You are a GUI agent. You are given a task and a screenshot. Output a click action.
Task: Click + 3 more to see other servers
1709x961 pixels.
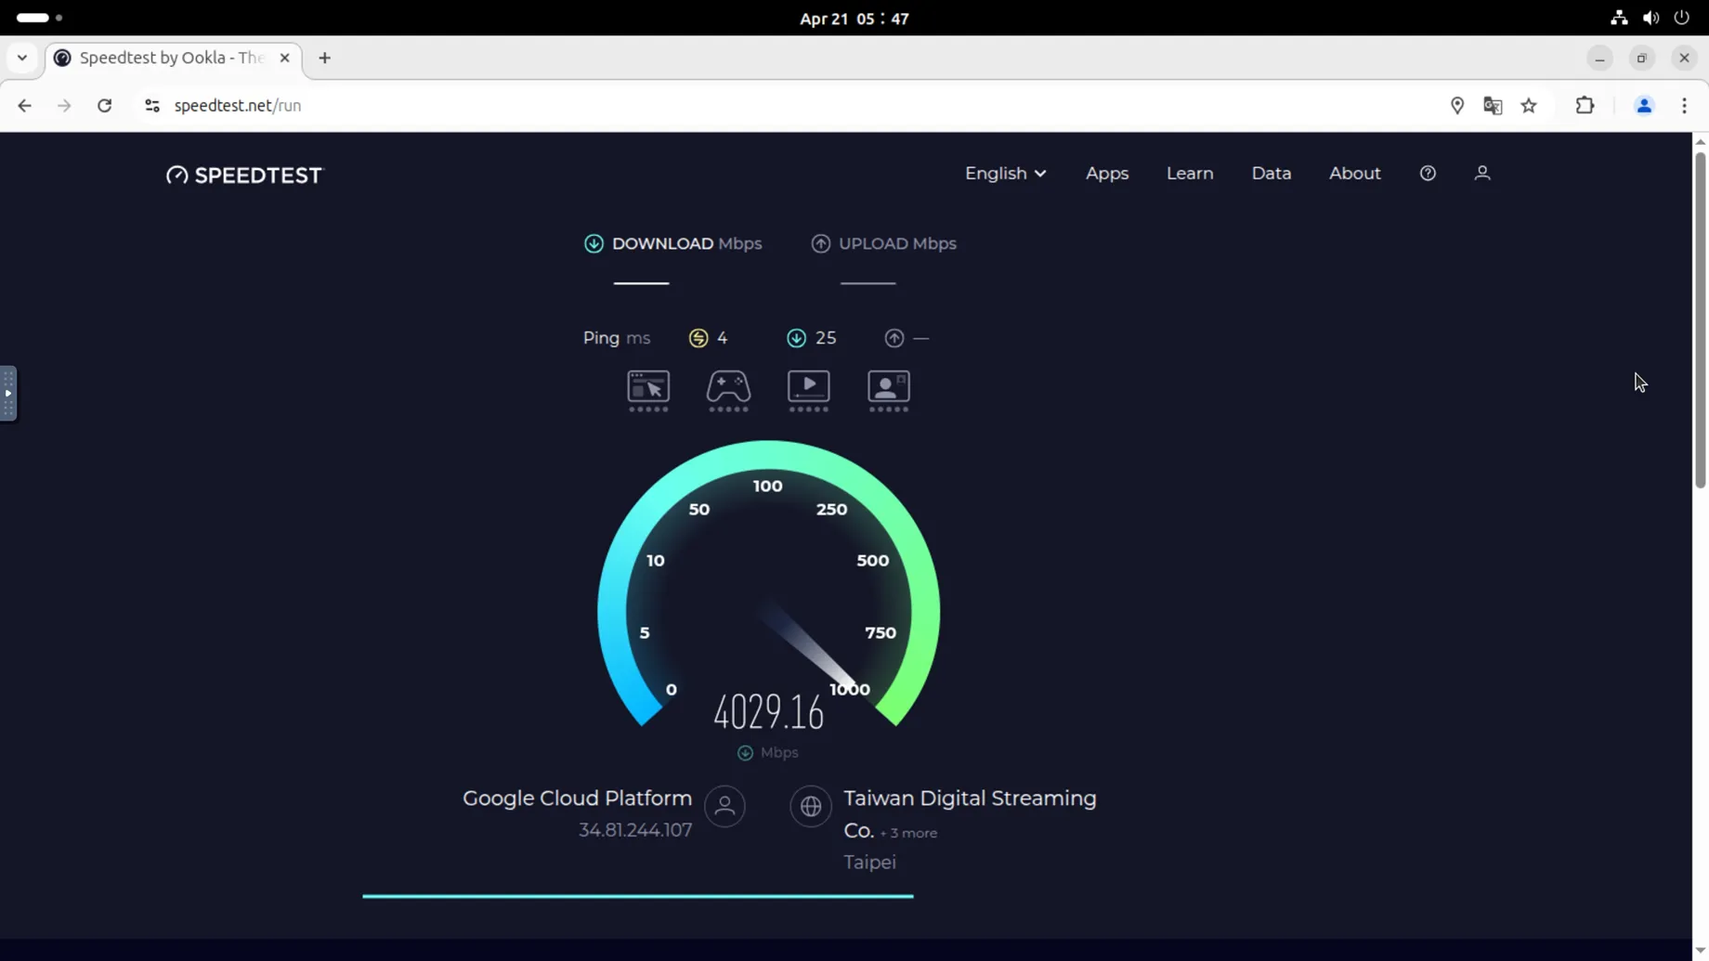click(909, 833)
